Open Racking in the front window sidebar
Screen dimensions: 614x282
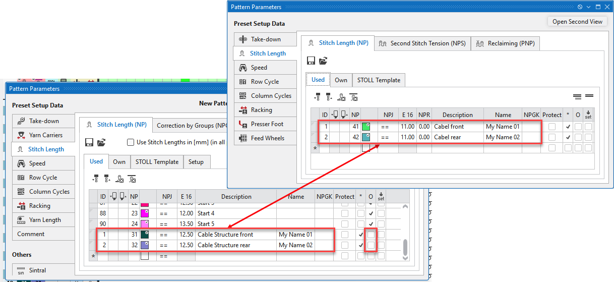point(261,110)
